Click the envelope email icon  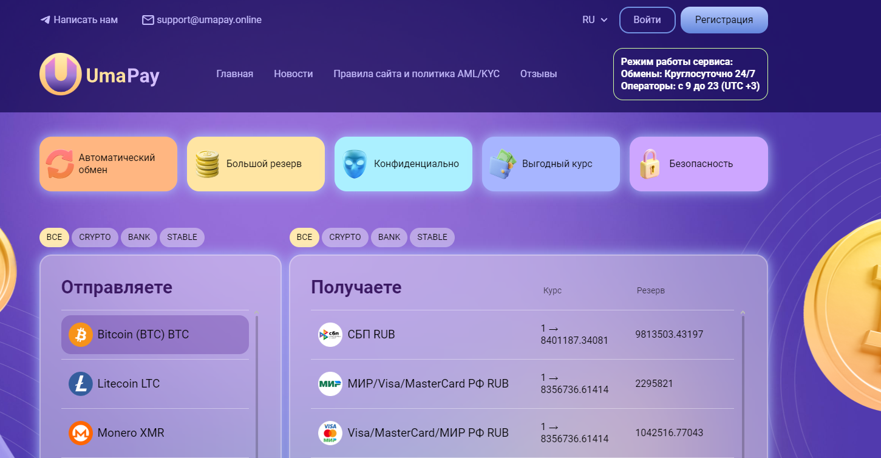click(x=148, y=20)
